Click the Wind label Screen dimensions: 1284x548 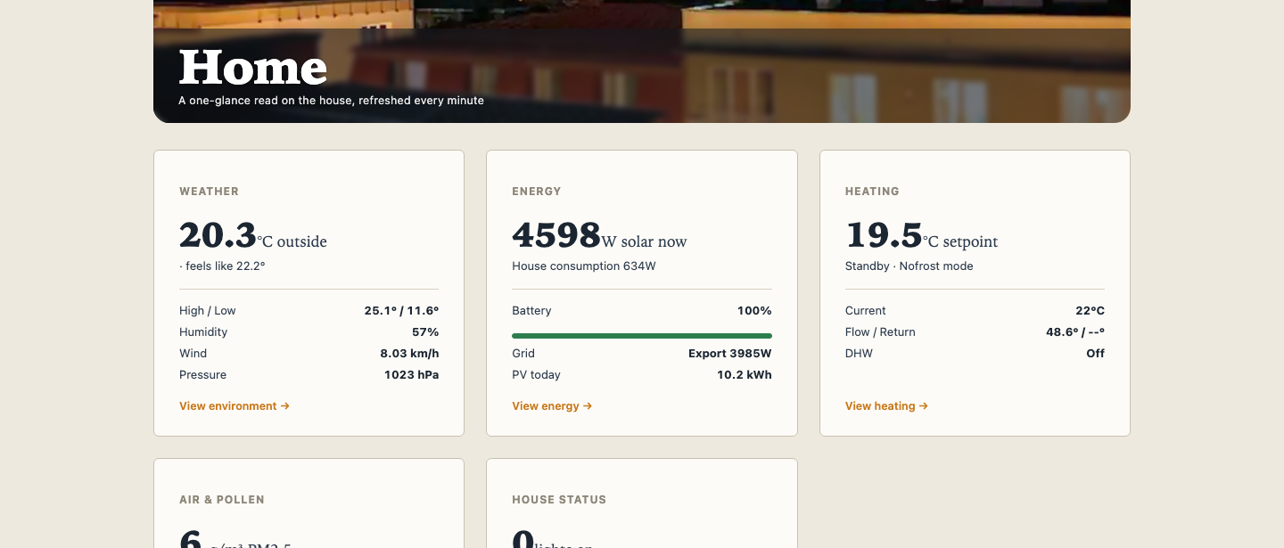point(193,354)
